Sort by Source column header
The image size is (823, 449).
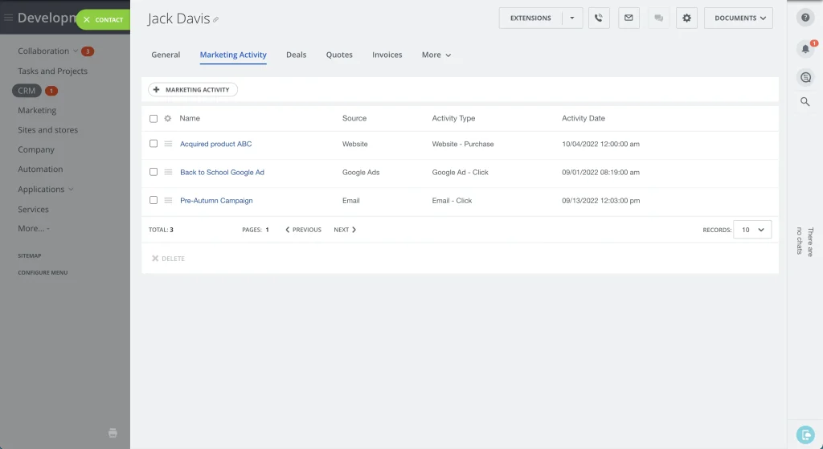pyautogui.click(x=354, y=118)
